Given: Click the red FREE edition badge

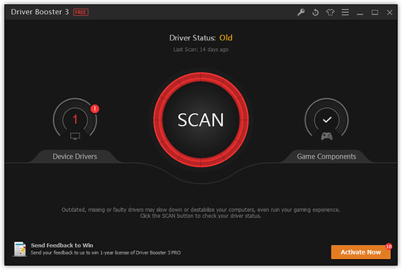Looking at the screenshot, I should coord(81,12).
